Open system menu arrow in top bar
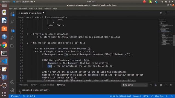 [x=173, y=2]
